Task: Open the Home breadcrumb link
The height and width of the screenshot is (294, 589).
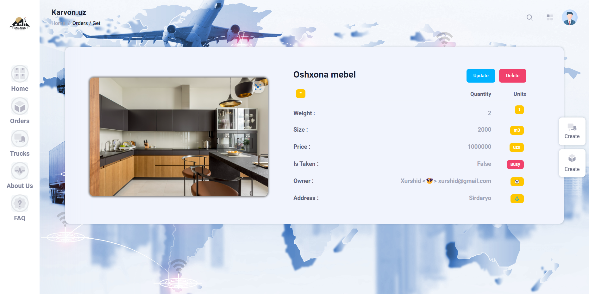Action: click(x=58, y=23)
